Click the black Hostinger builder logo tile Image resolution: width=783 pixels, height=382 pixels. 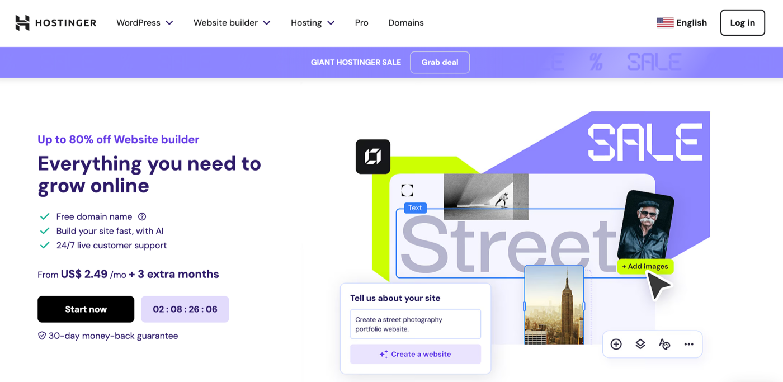(x=373, y=157)
